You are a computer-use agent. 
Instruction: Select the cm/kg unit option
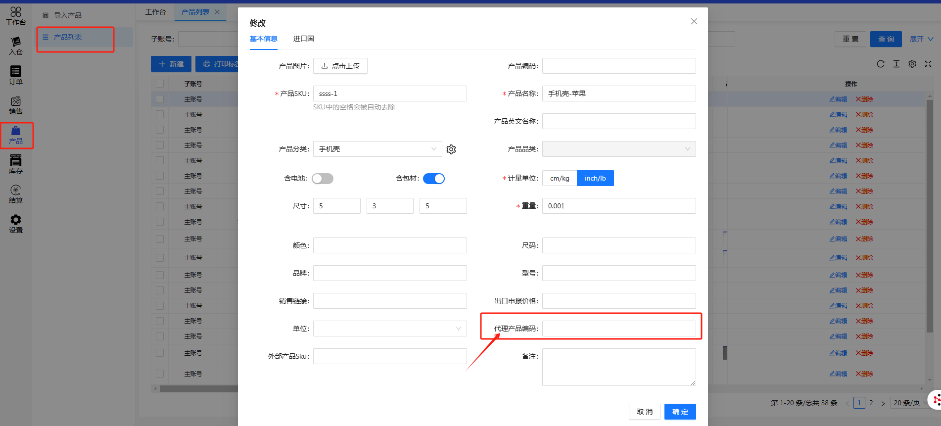point(560,179)
